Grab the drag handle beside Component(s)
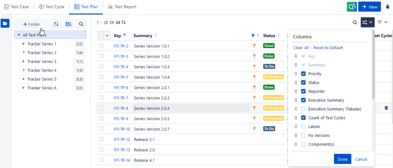Image resolution: width=393 pixels, height=168 pixels. pos(296,144)
